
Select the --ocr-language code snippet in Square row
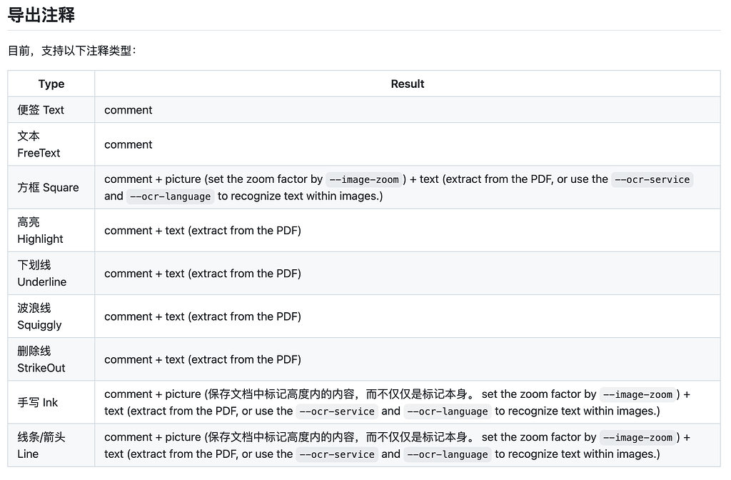170,196
